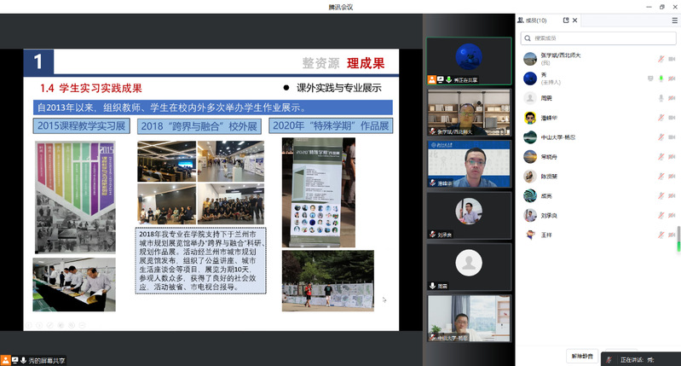Toggle microphone icon for member 周丽
This screenshot has height=366, width=681.
coord(661,97)
